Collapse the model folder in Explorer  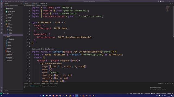click(9, 29)
